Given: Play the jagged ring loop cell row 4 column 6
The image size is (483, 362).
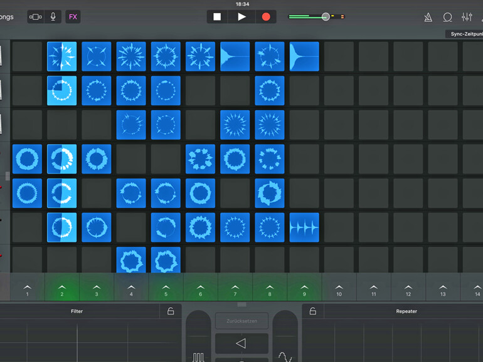Looking at the screenshot, I should coord(201,159).
